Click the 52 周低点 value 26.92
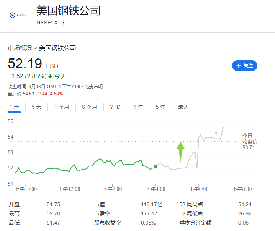This screenshot has height=231, width=275. point(245,213)
